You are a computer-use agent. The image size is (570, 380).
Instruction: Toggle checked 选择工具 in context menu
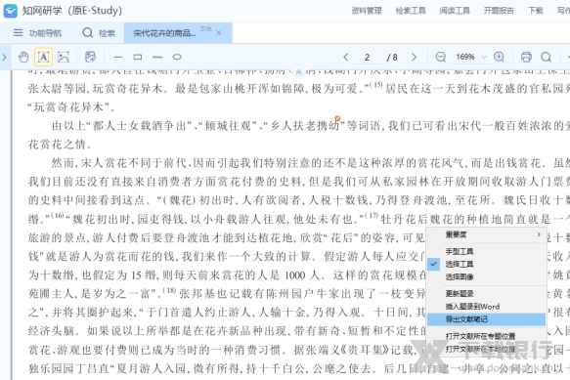point(486,264)
